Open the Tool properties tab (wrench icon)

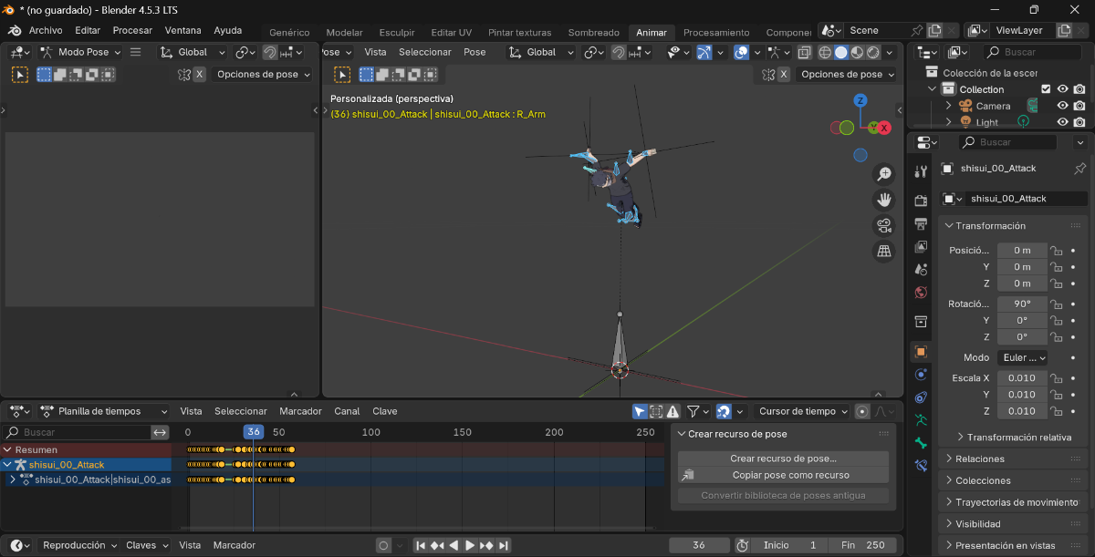[x=921, y=172]
